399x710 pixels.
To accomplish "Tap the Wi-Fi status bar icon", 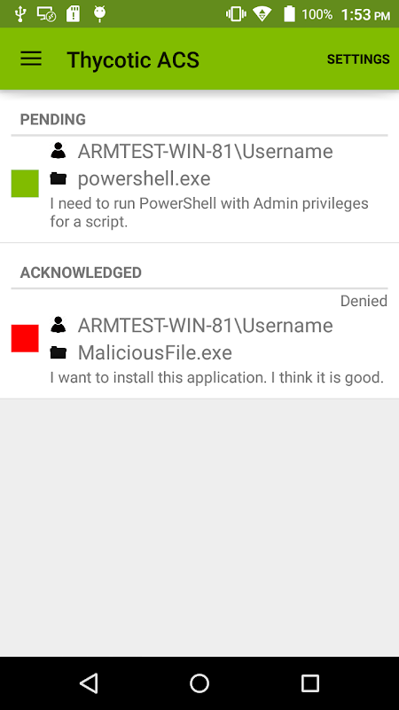I will tap(262, 14).
